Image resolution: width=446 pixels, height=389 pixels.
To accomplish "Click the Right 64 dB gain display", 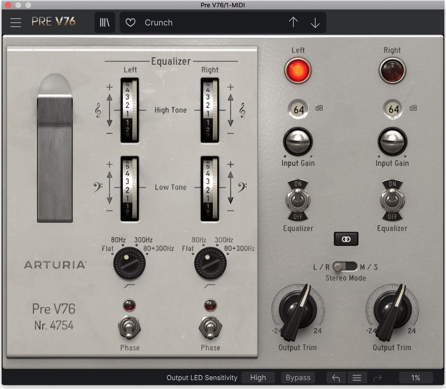I will (x=393, y=109).
